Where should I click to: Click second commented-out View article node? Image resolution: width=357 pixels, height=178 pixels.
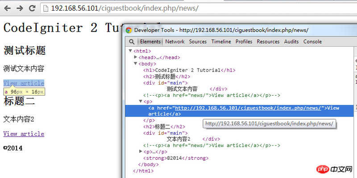click(x=212, y=146)
